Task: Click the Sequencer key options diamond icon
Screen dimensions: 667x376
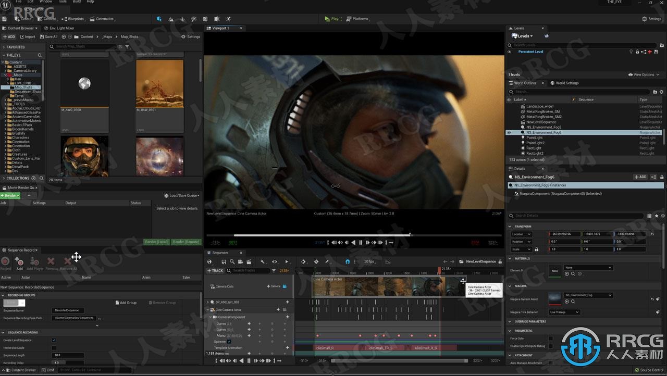Action: [303, 261]
